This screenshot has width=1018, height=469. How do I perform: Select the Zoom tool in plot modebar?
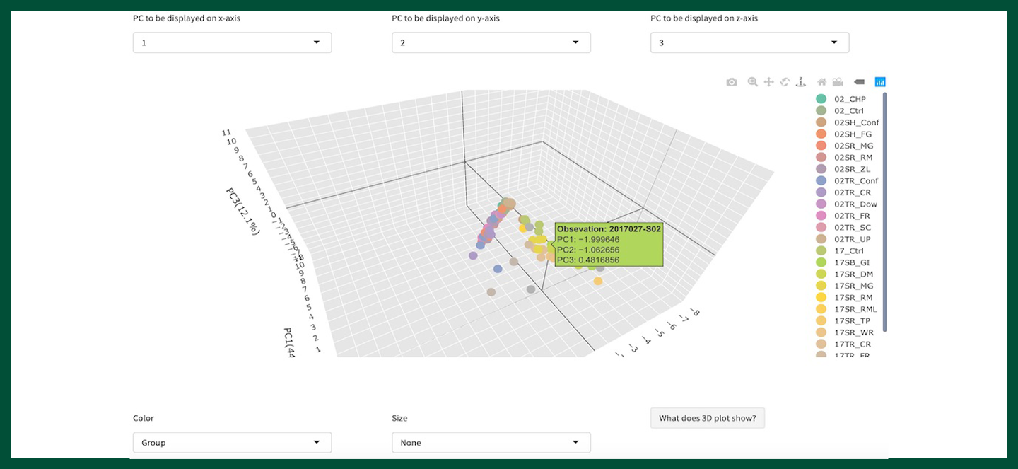[752, 82]
